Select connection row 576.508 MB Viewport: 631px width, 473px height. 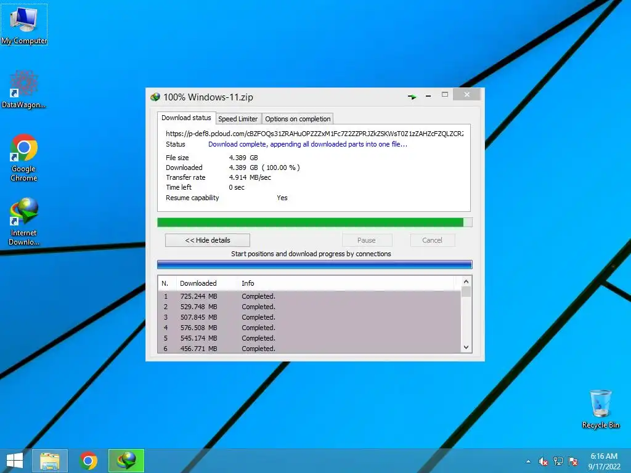click(x=309, y=328)
